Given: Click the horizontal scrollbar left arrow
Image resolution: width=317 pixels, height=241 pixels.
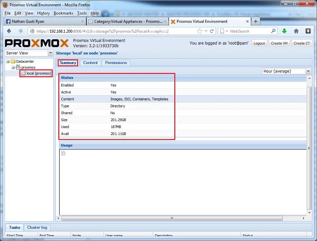Looking at the screenshot, I should click(x=58, y=218).
